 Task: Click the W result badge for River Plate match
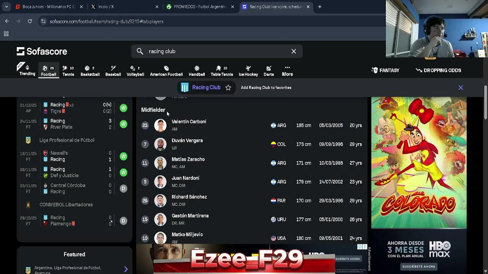point(123,124)
